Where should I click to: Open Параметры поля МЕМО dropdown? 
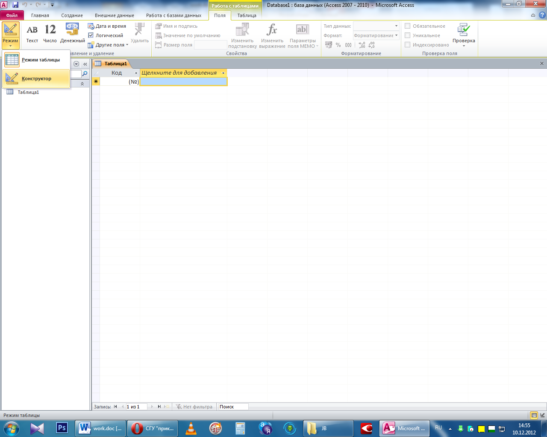(303, 36)
